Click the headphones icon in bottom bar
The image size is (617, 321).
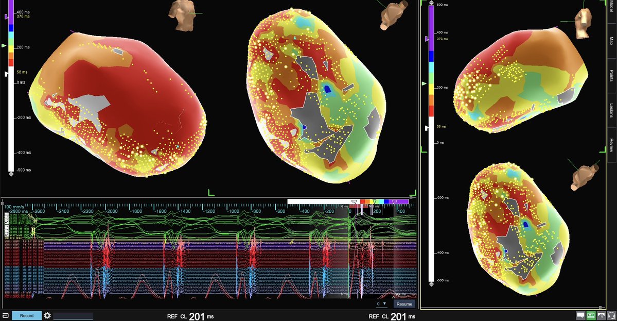click(611, 315)
